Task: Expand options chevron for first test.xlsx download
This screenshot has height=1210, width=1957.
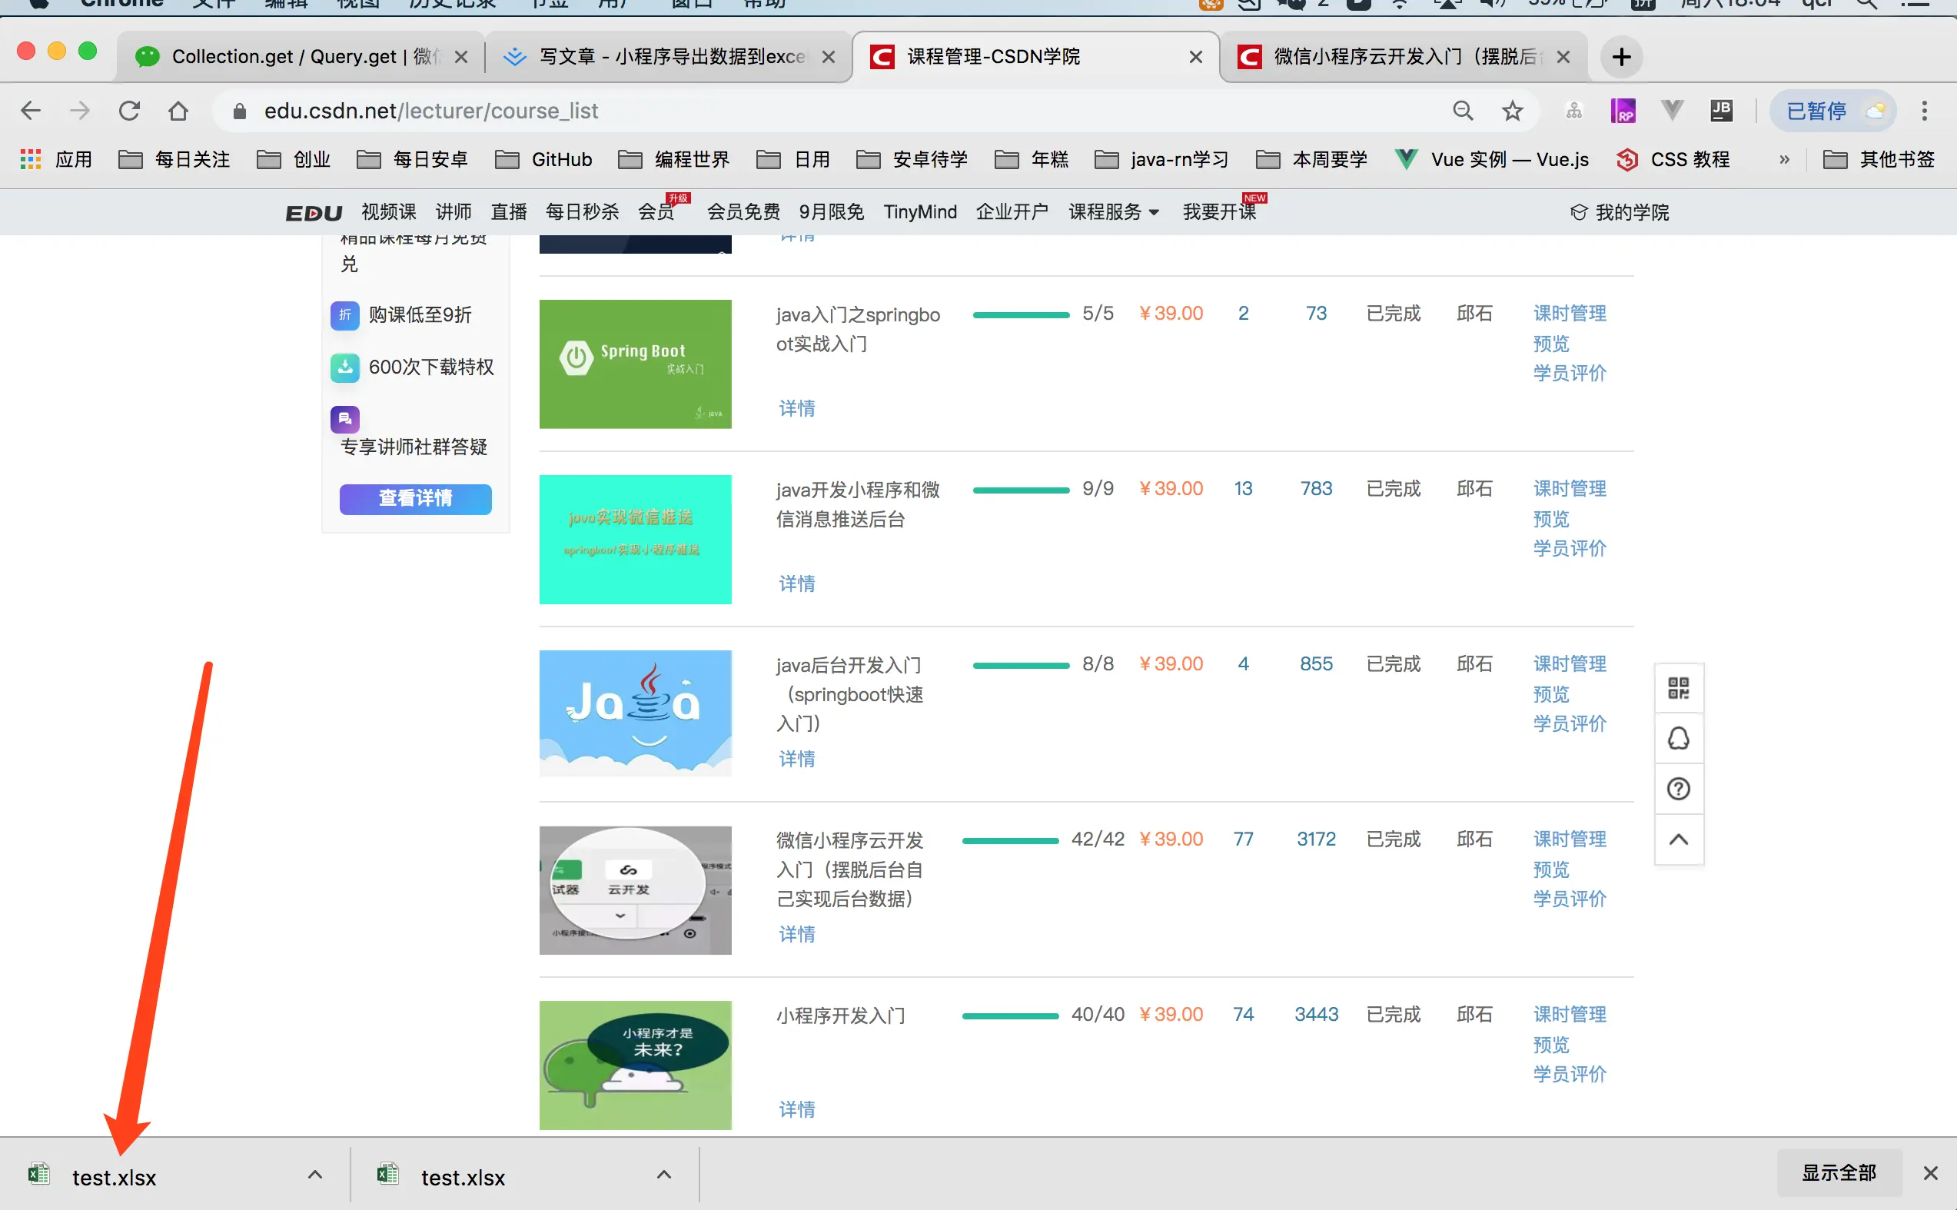Action: (x=315, y=1174)
